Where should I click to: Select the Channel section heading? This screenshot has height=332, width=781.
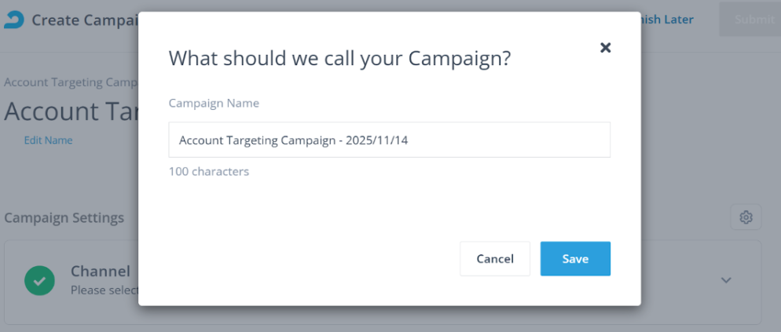101,272
